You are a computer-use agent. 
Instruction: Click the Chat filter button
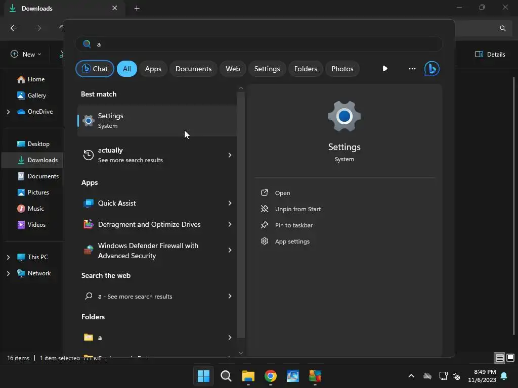[x=95, y=69]
